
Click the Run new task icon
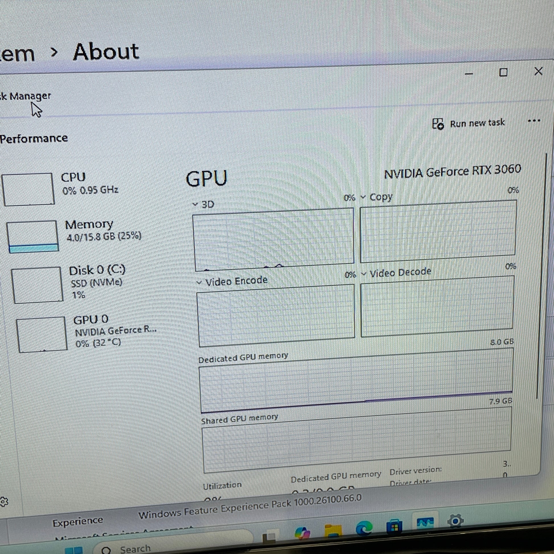click(x=438, y=124)
